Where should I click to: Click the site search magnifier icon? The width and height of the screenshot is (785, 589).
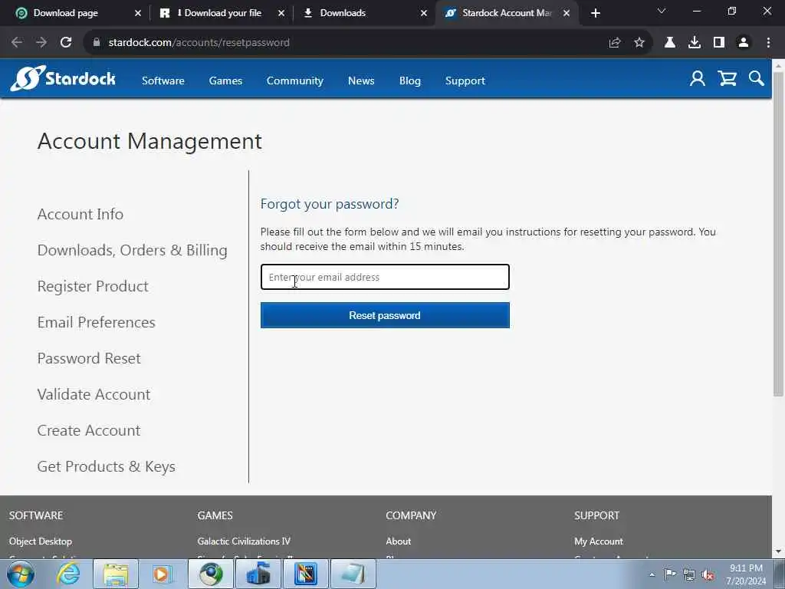pos(756,79)
